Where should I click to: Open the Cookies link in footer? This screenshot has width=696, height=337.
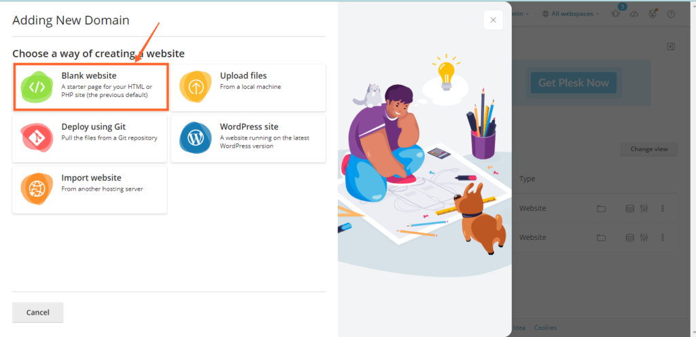coord(545,328)
